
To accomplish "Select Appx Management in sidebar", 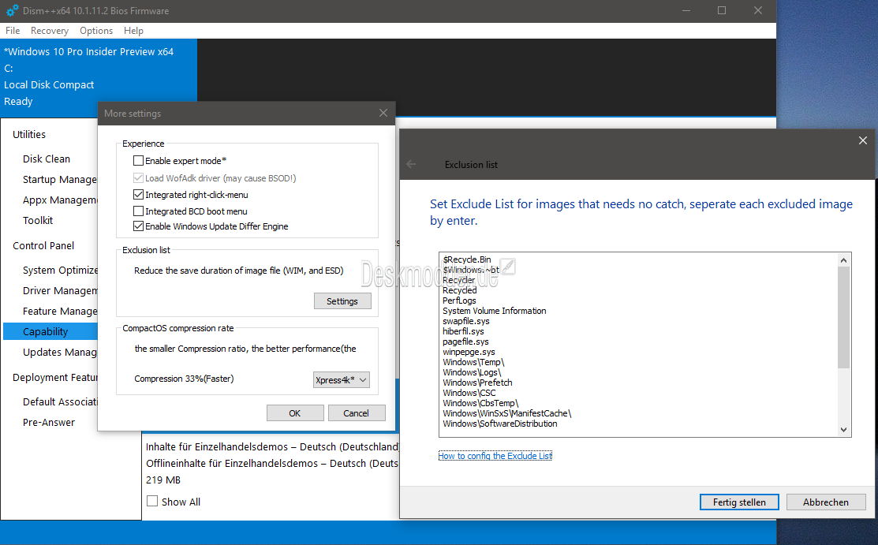I will point(59,200).
